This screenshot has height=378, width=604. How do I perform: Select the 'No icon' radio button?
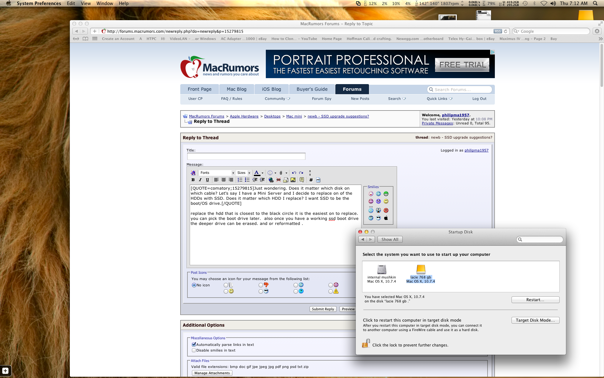(194, 285)
